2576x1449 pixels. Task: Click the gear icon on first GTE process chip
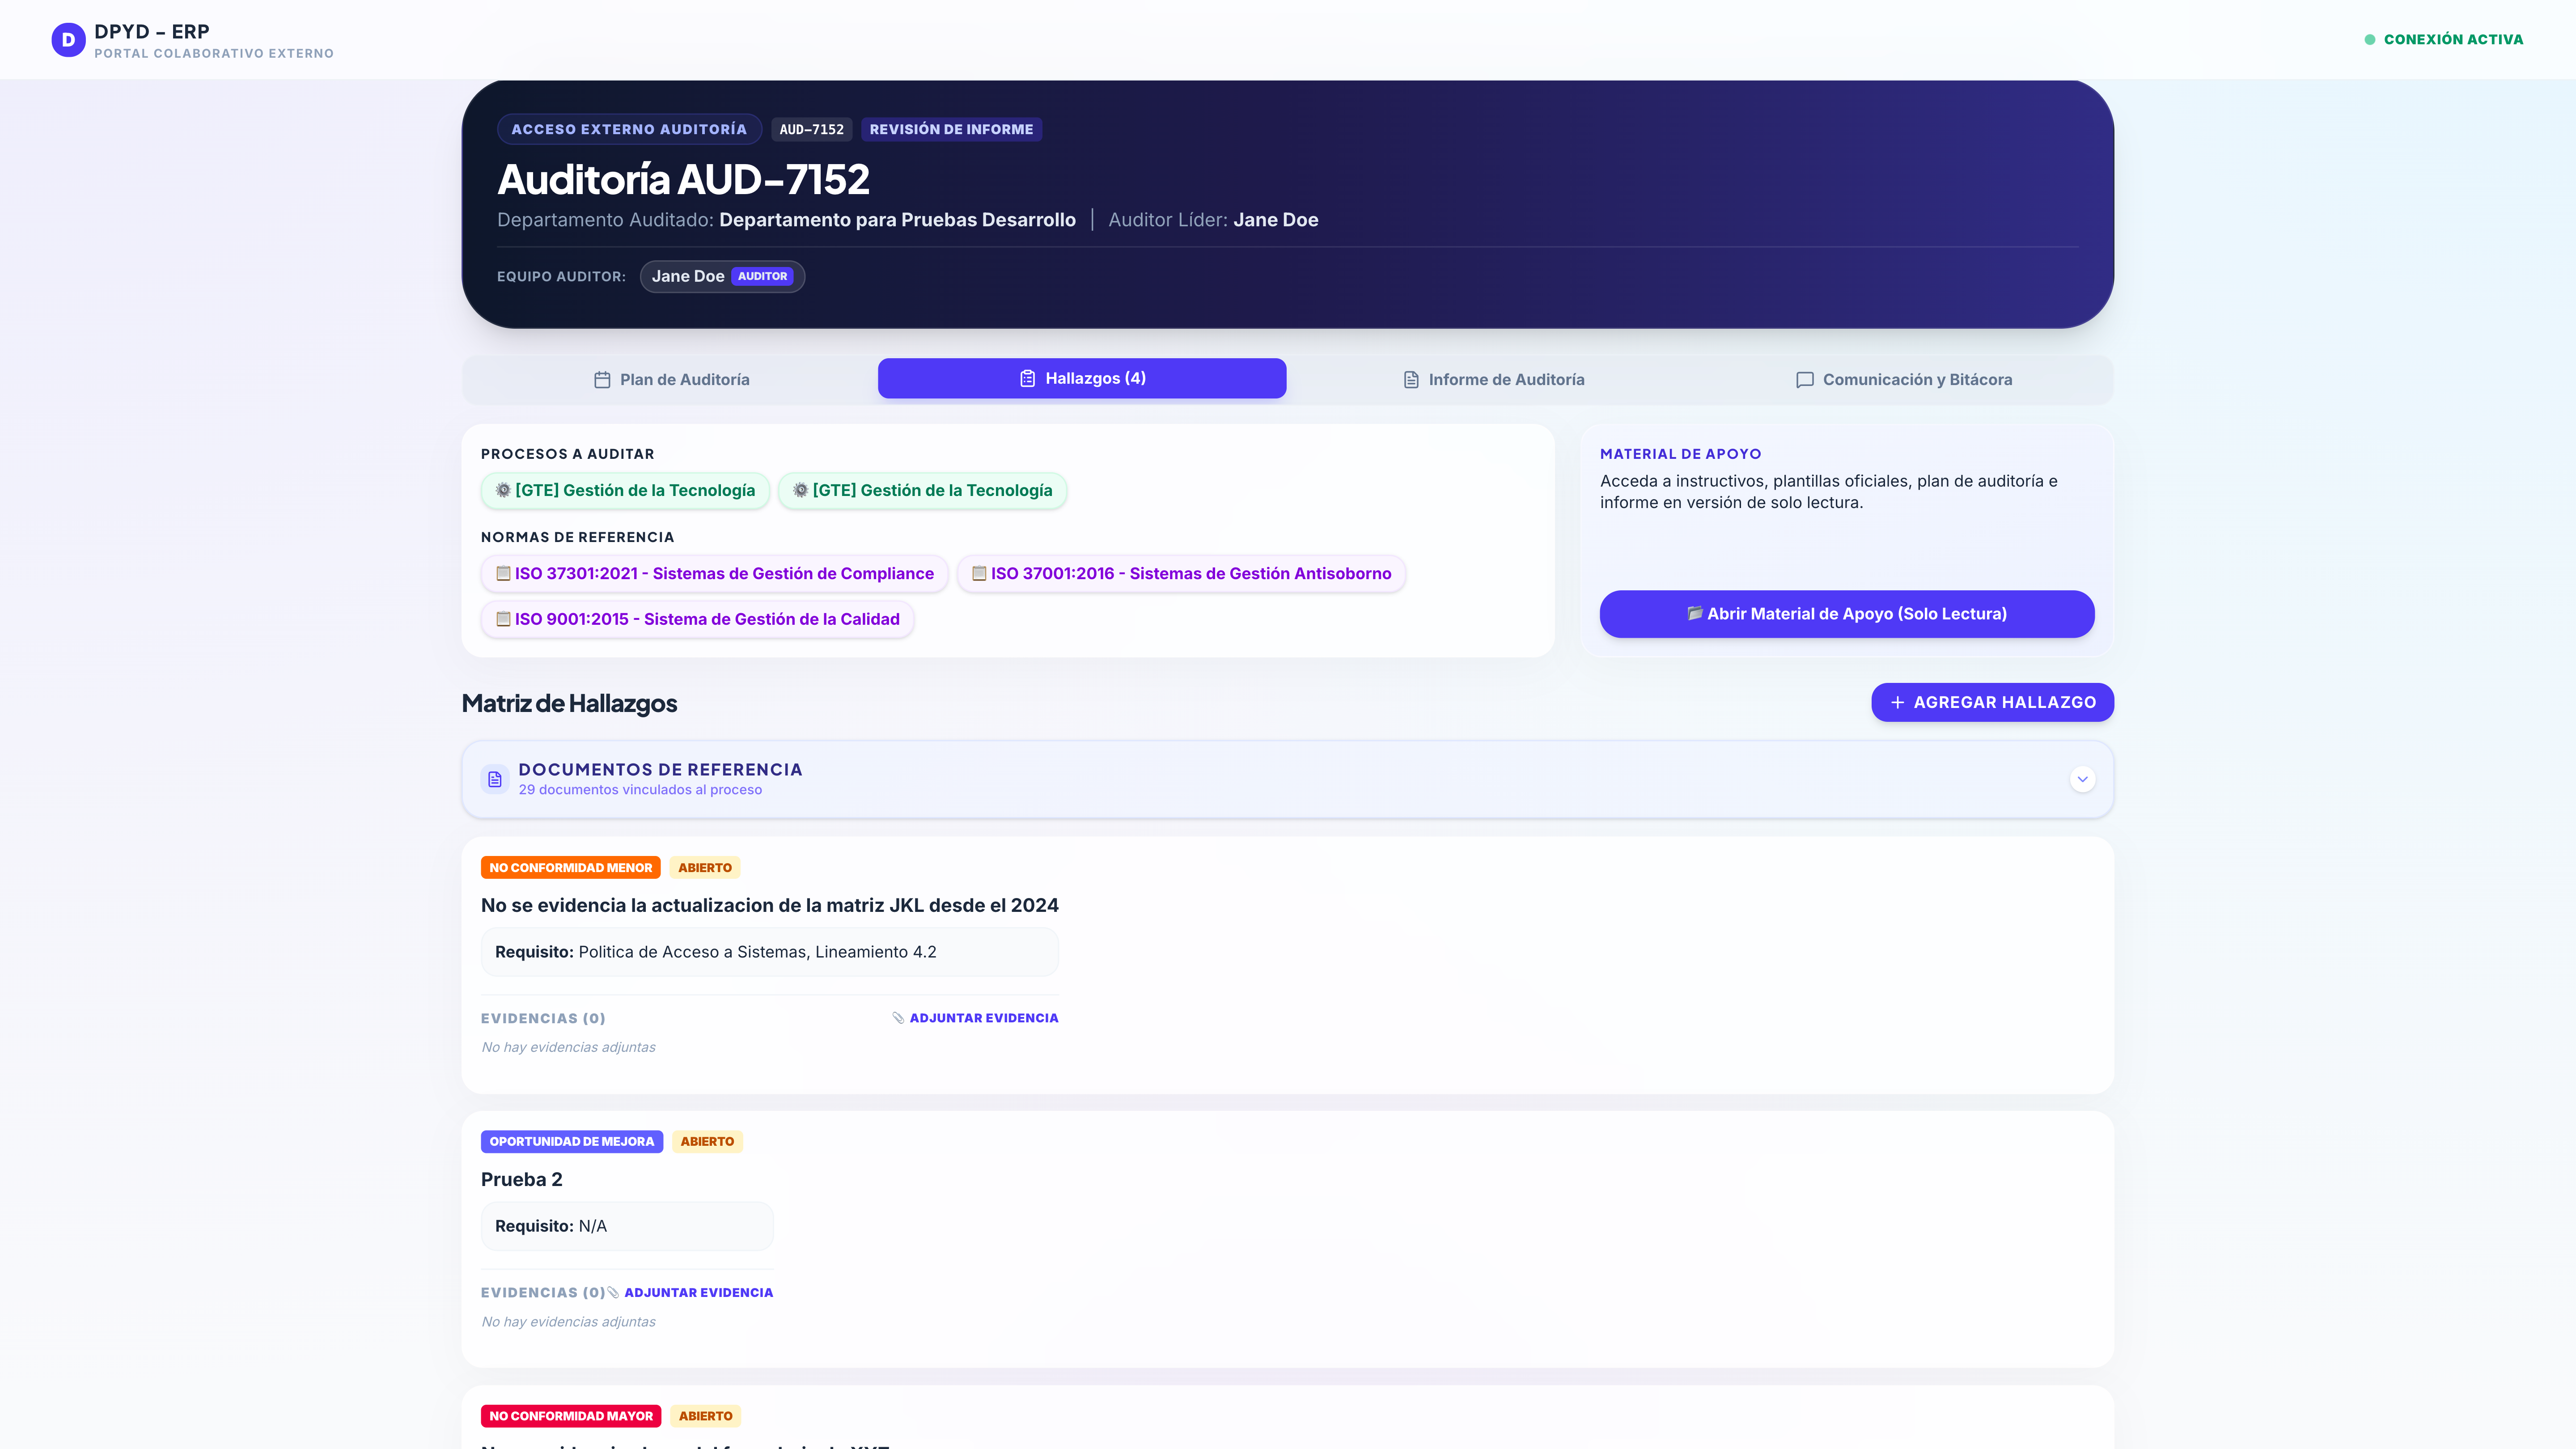tap(503, 490)
